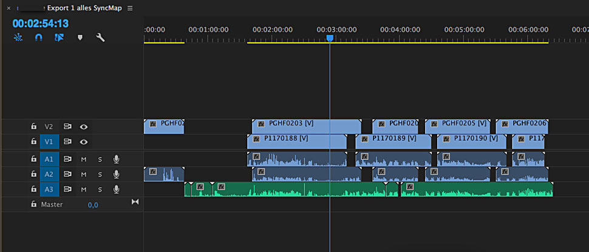Click fx badge on PGHF0203 clip

(x=262, y=124)
